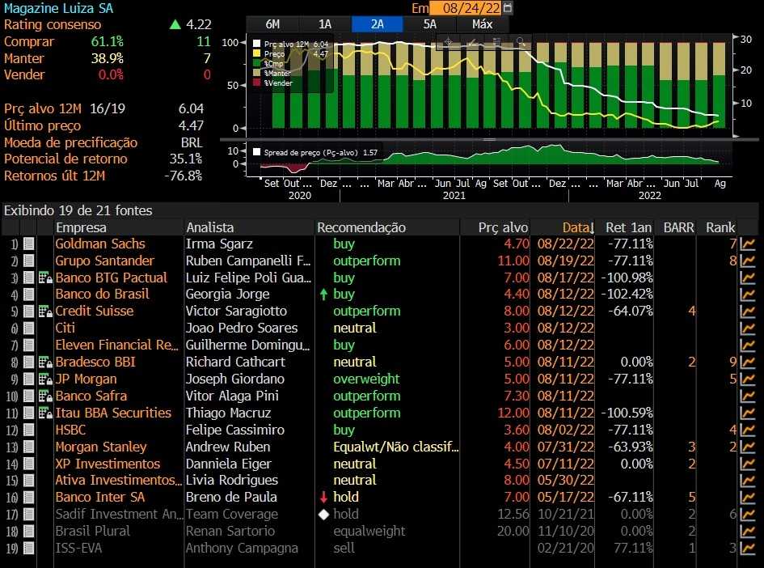Click the green %Cmp legend swatch
This screenshot has width=764, height=568.
point(257,63)
